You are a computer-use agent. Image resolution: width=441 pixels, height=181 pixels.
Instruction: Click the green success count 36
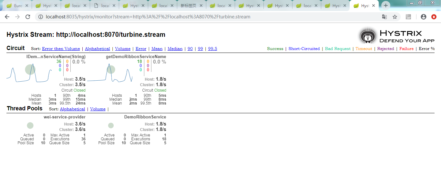(59, 62)
